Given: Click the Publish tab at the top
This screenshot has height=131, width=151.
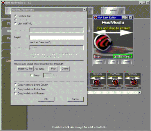Looking at the screenshot, I should point(113,10).
